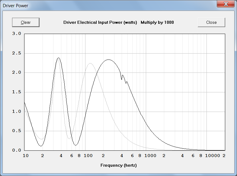This screenshot has height=176, width=237.
Task: Click the 2.0 value on the vertical axis
Action: tap(17, 73)
